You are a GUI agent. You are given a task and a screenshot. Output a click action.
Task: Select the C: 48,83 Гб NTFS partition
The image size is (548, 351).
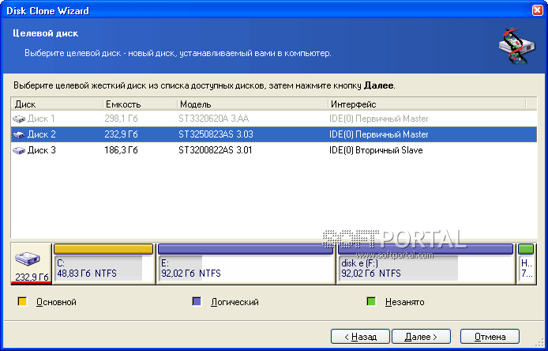pyautogui.click(x=103, y=264)
